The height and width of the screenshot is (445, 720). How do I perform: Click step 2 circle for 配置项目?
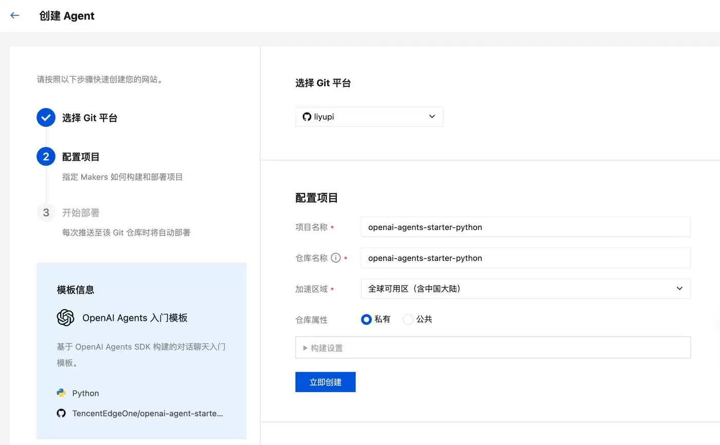point(46,157)
